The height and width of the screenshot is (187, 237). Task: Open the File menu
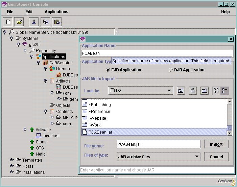[x=10, y=12]
